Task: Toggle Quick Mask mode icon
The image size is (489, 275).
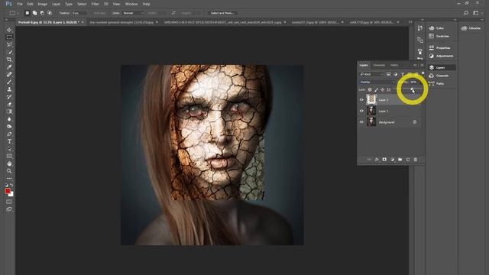Action: [9, 202]
